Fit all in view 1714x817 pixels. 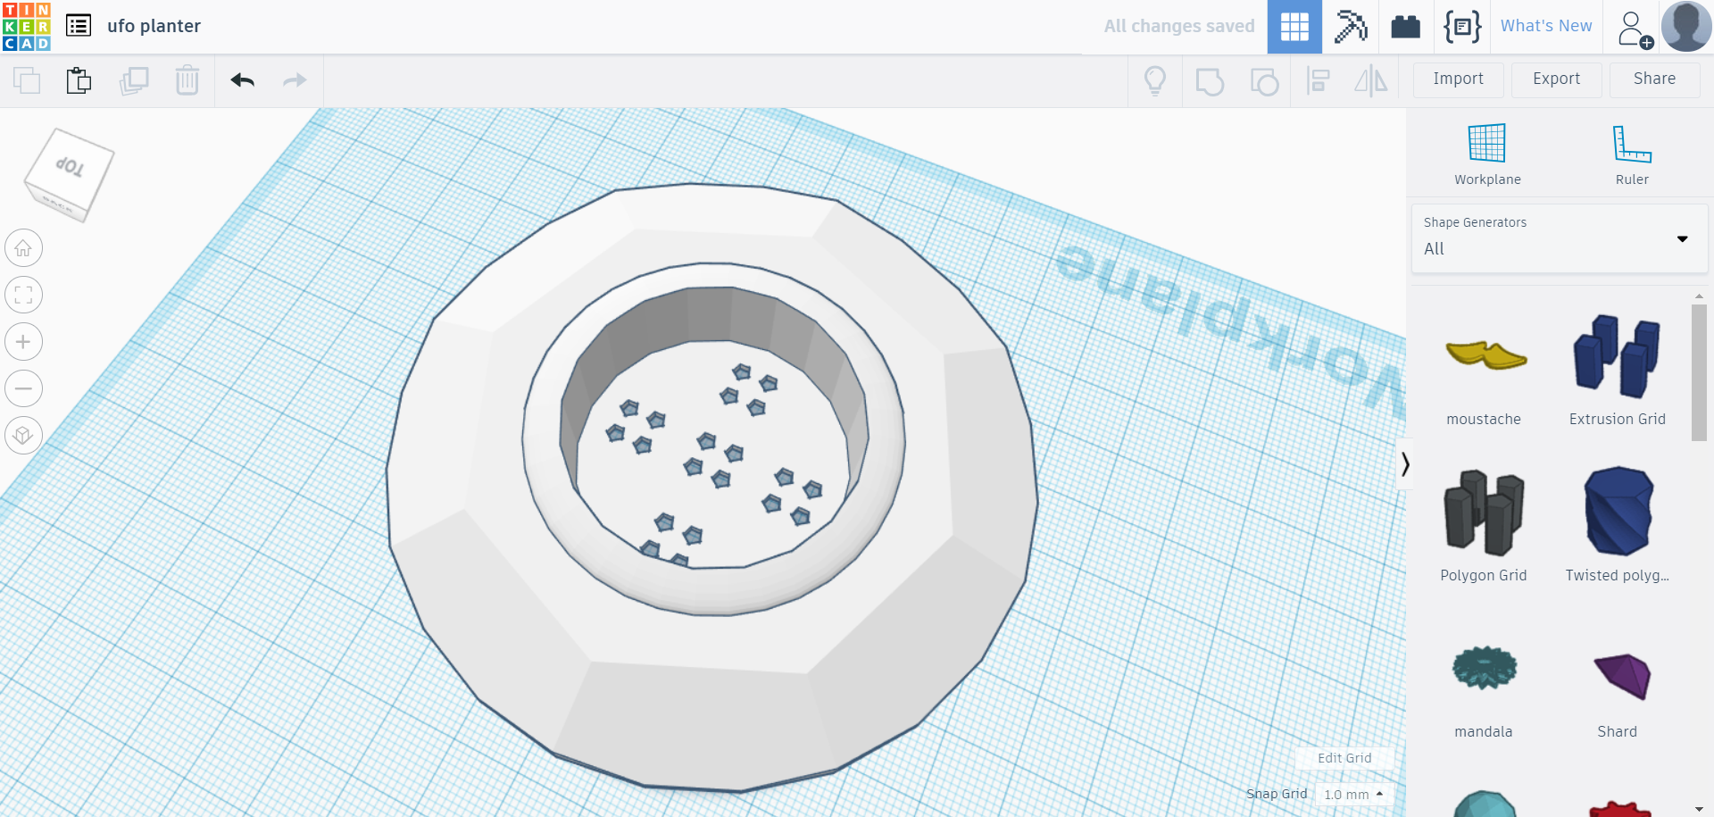[x=24, y=295]
